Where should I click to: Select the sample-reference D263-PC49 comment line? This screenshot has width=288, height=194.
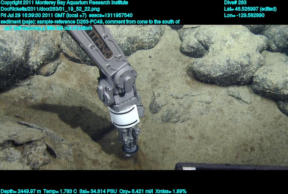[x=90, y=22]
